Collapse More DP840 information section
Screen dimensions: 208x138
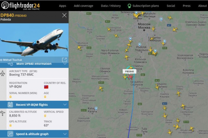click(x=34, y=64)
